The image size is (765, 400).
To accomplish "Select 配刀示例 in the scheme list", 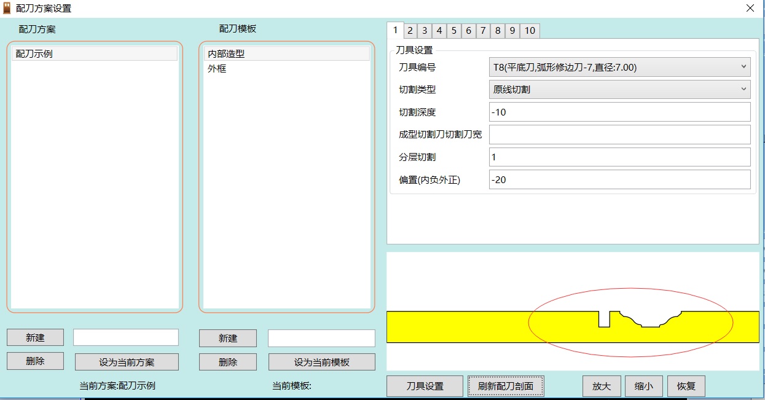I will [x=94, y=54].
